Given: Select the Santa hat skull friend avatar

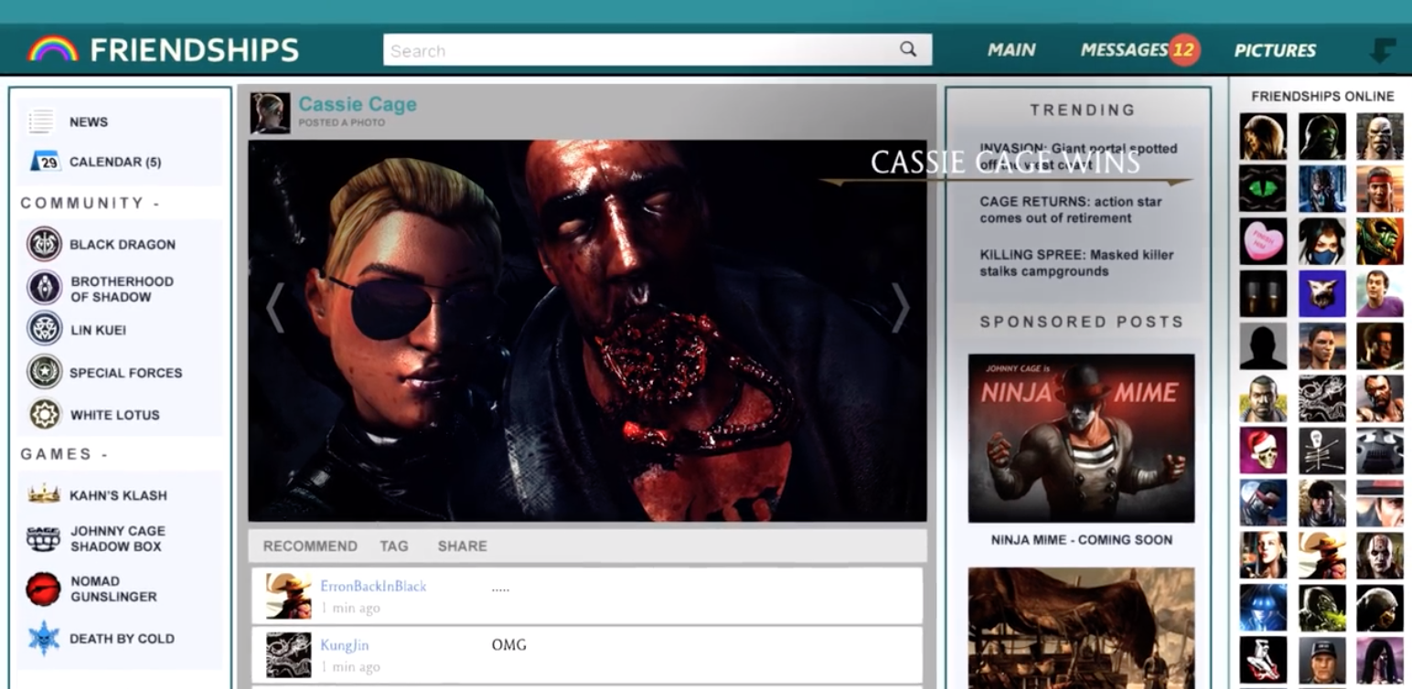Looking at the screenshot, I should pyautogui.click(x=1263, y=450).
